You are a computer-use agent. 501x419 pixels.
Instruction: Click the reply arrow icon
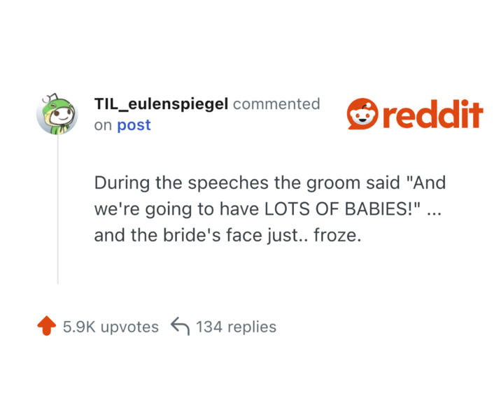coord(181,326)
